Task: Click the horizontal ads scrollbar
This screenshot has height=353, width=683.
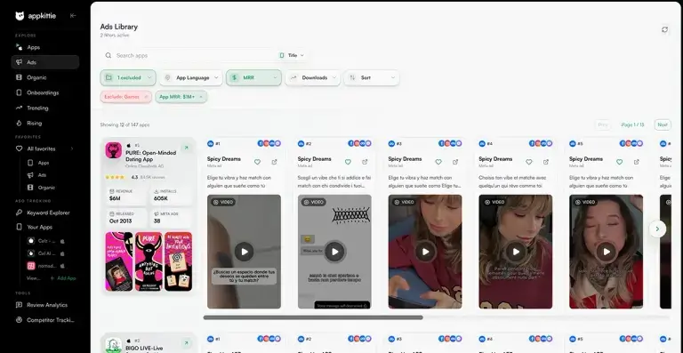Action: pyautogui.click(x=313, y=317)
